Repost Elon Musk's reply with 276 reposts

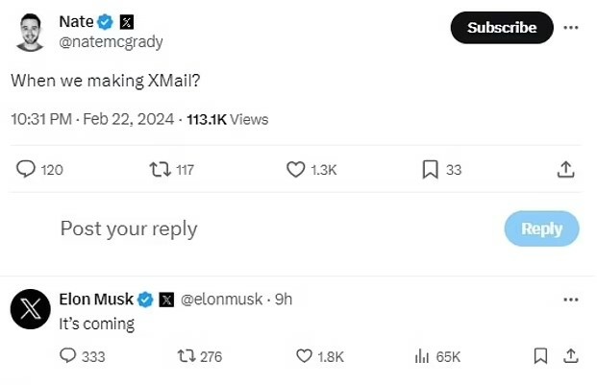click(x=187, y=356)
